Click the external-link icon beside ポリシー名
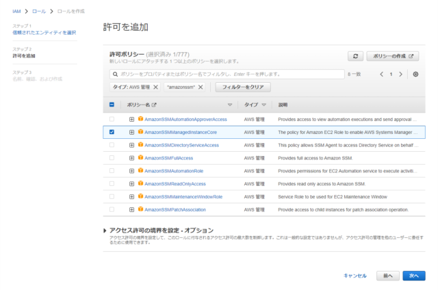The image size is (438, 290). [x=154, y=105]
